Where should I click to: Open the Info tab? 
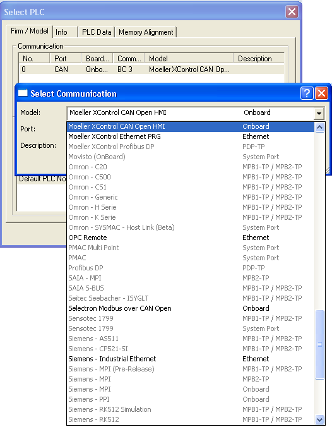(x=65, y=32)
